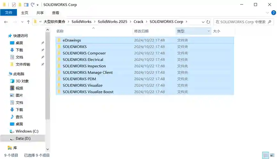Expand the ribbon with the chevron
Image resolution: width=277 pixels, height=159 pixels.
tap(268, 13)
